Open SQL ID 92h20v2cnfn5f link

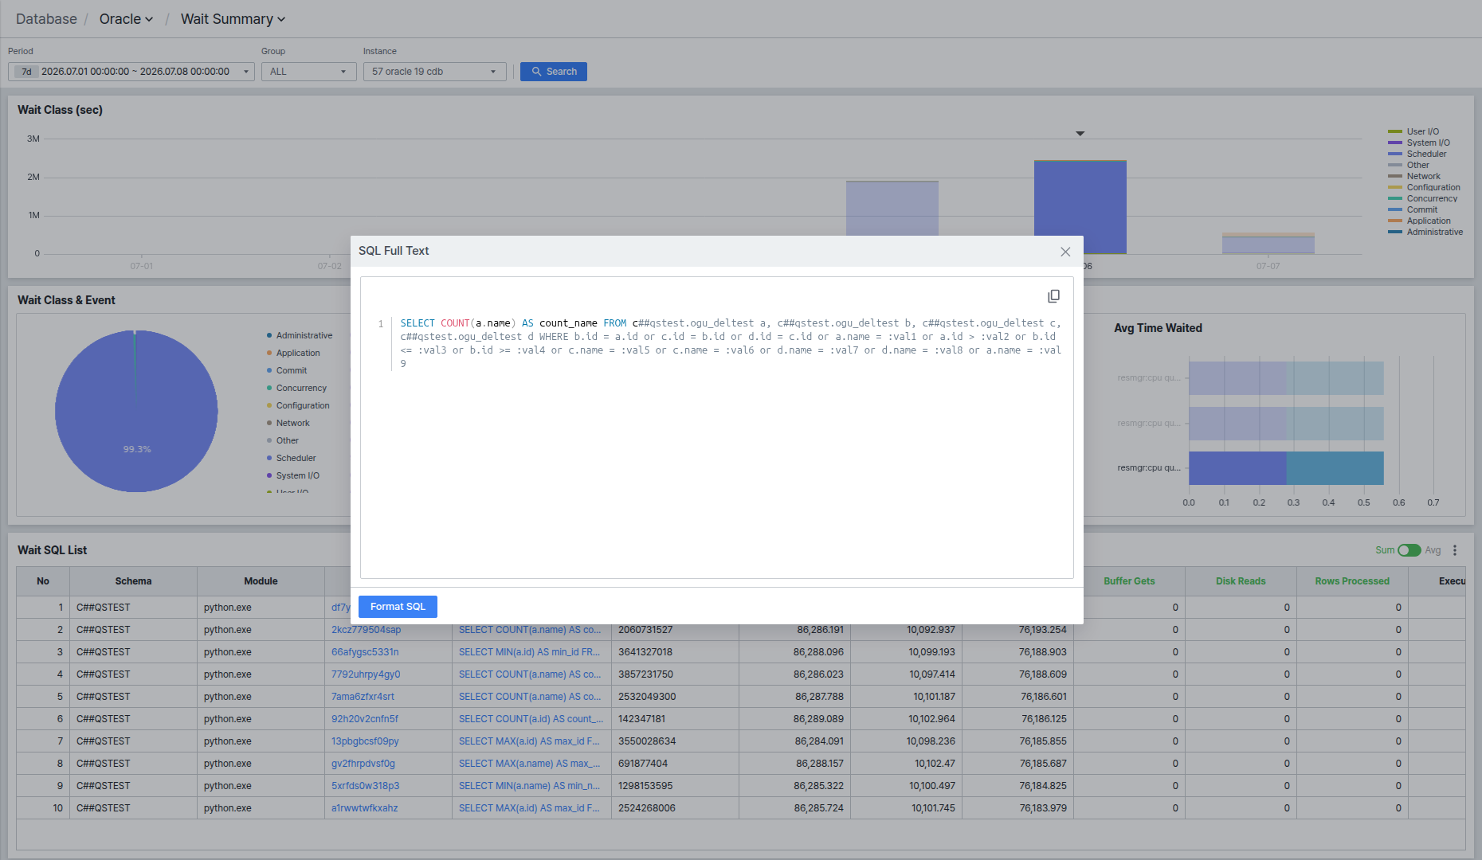[365, 719]
